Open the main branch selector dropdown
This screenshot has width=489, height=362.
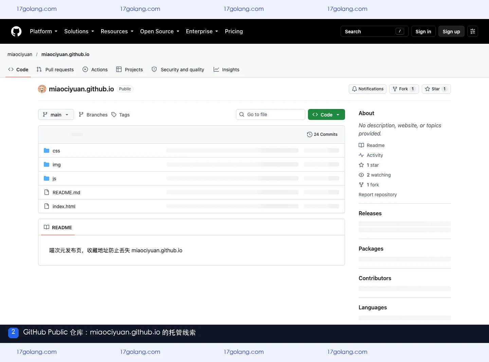point(56,115)
